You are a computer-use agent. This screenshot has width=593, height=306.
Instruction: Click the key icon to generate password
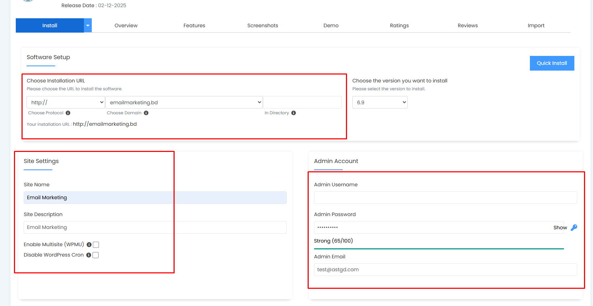coord(574,228)
